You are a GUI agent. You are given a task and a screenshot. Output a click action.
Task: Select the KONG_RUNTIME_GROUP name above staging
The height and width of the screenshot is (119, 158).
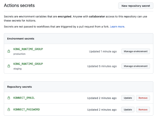click(28, 64)
